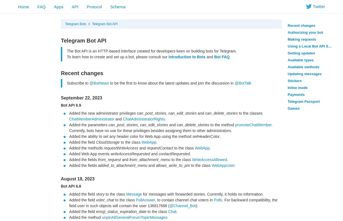Click the Twitter bird icon

pos(309,6)
